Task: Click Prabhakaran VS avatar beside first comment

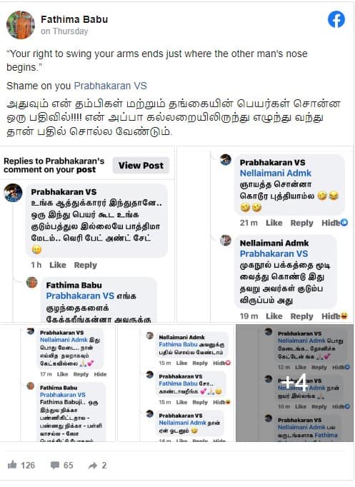Action: pos(13,193)
